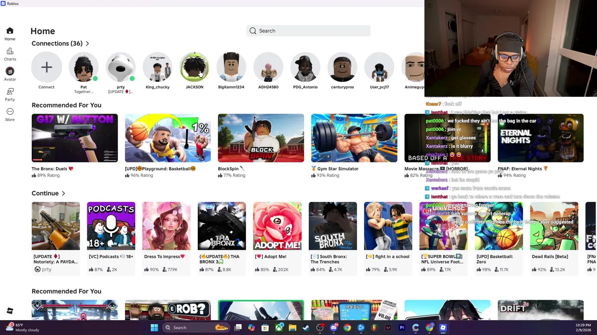Open Task View on the taskbar
The width and height of the screenshot is (597, 335).
[x=238, y=328]
